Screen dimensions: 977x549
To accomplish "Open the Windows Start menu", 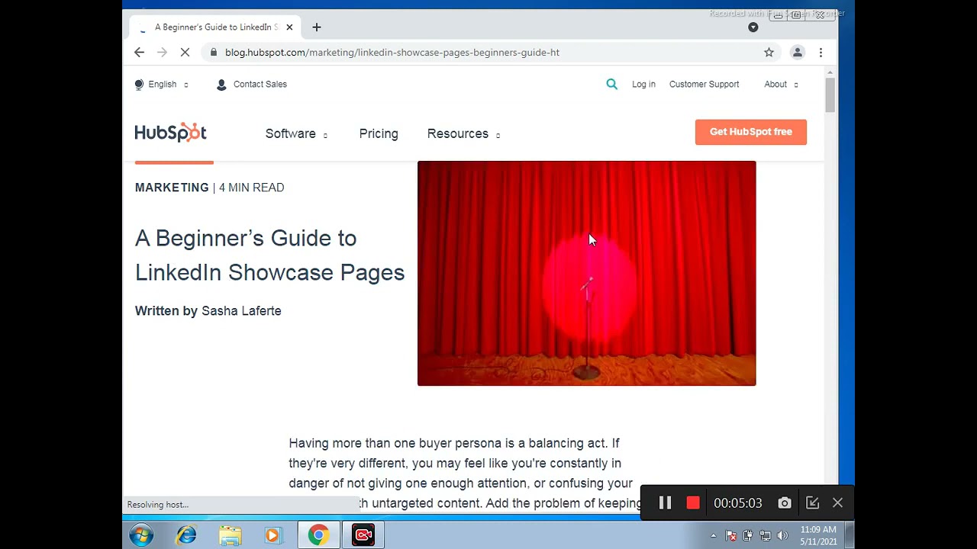I will (141, 535).
